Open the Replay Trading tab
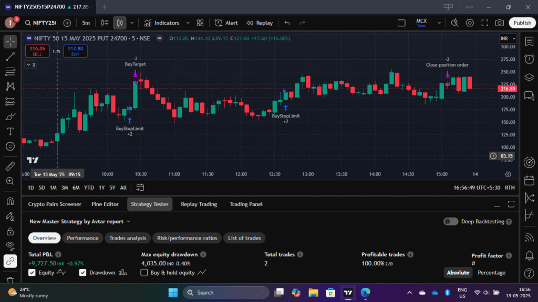 click(x=199, y=204)
